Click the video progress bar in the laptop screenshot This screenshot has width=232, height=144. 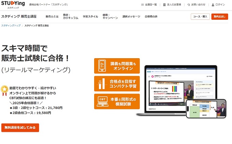(x=167, y=102)
